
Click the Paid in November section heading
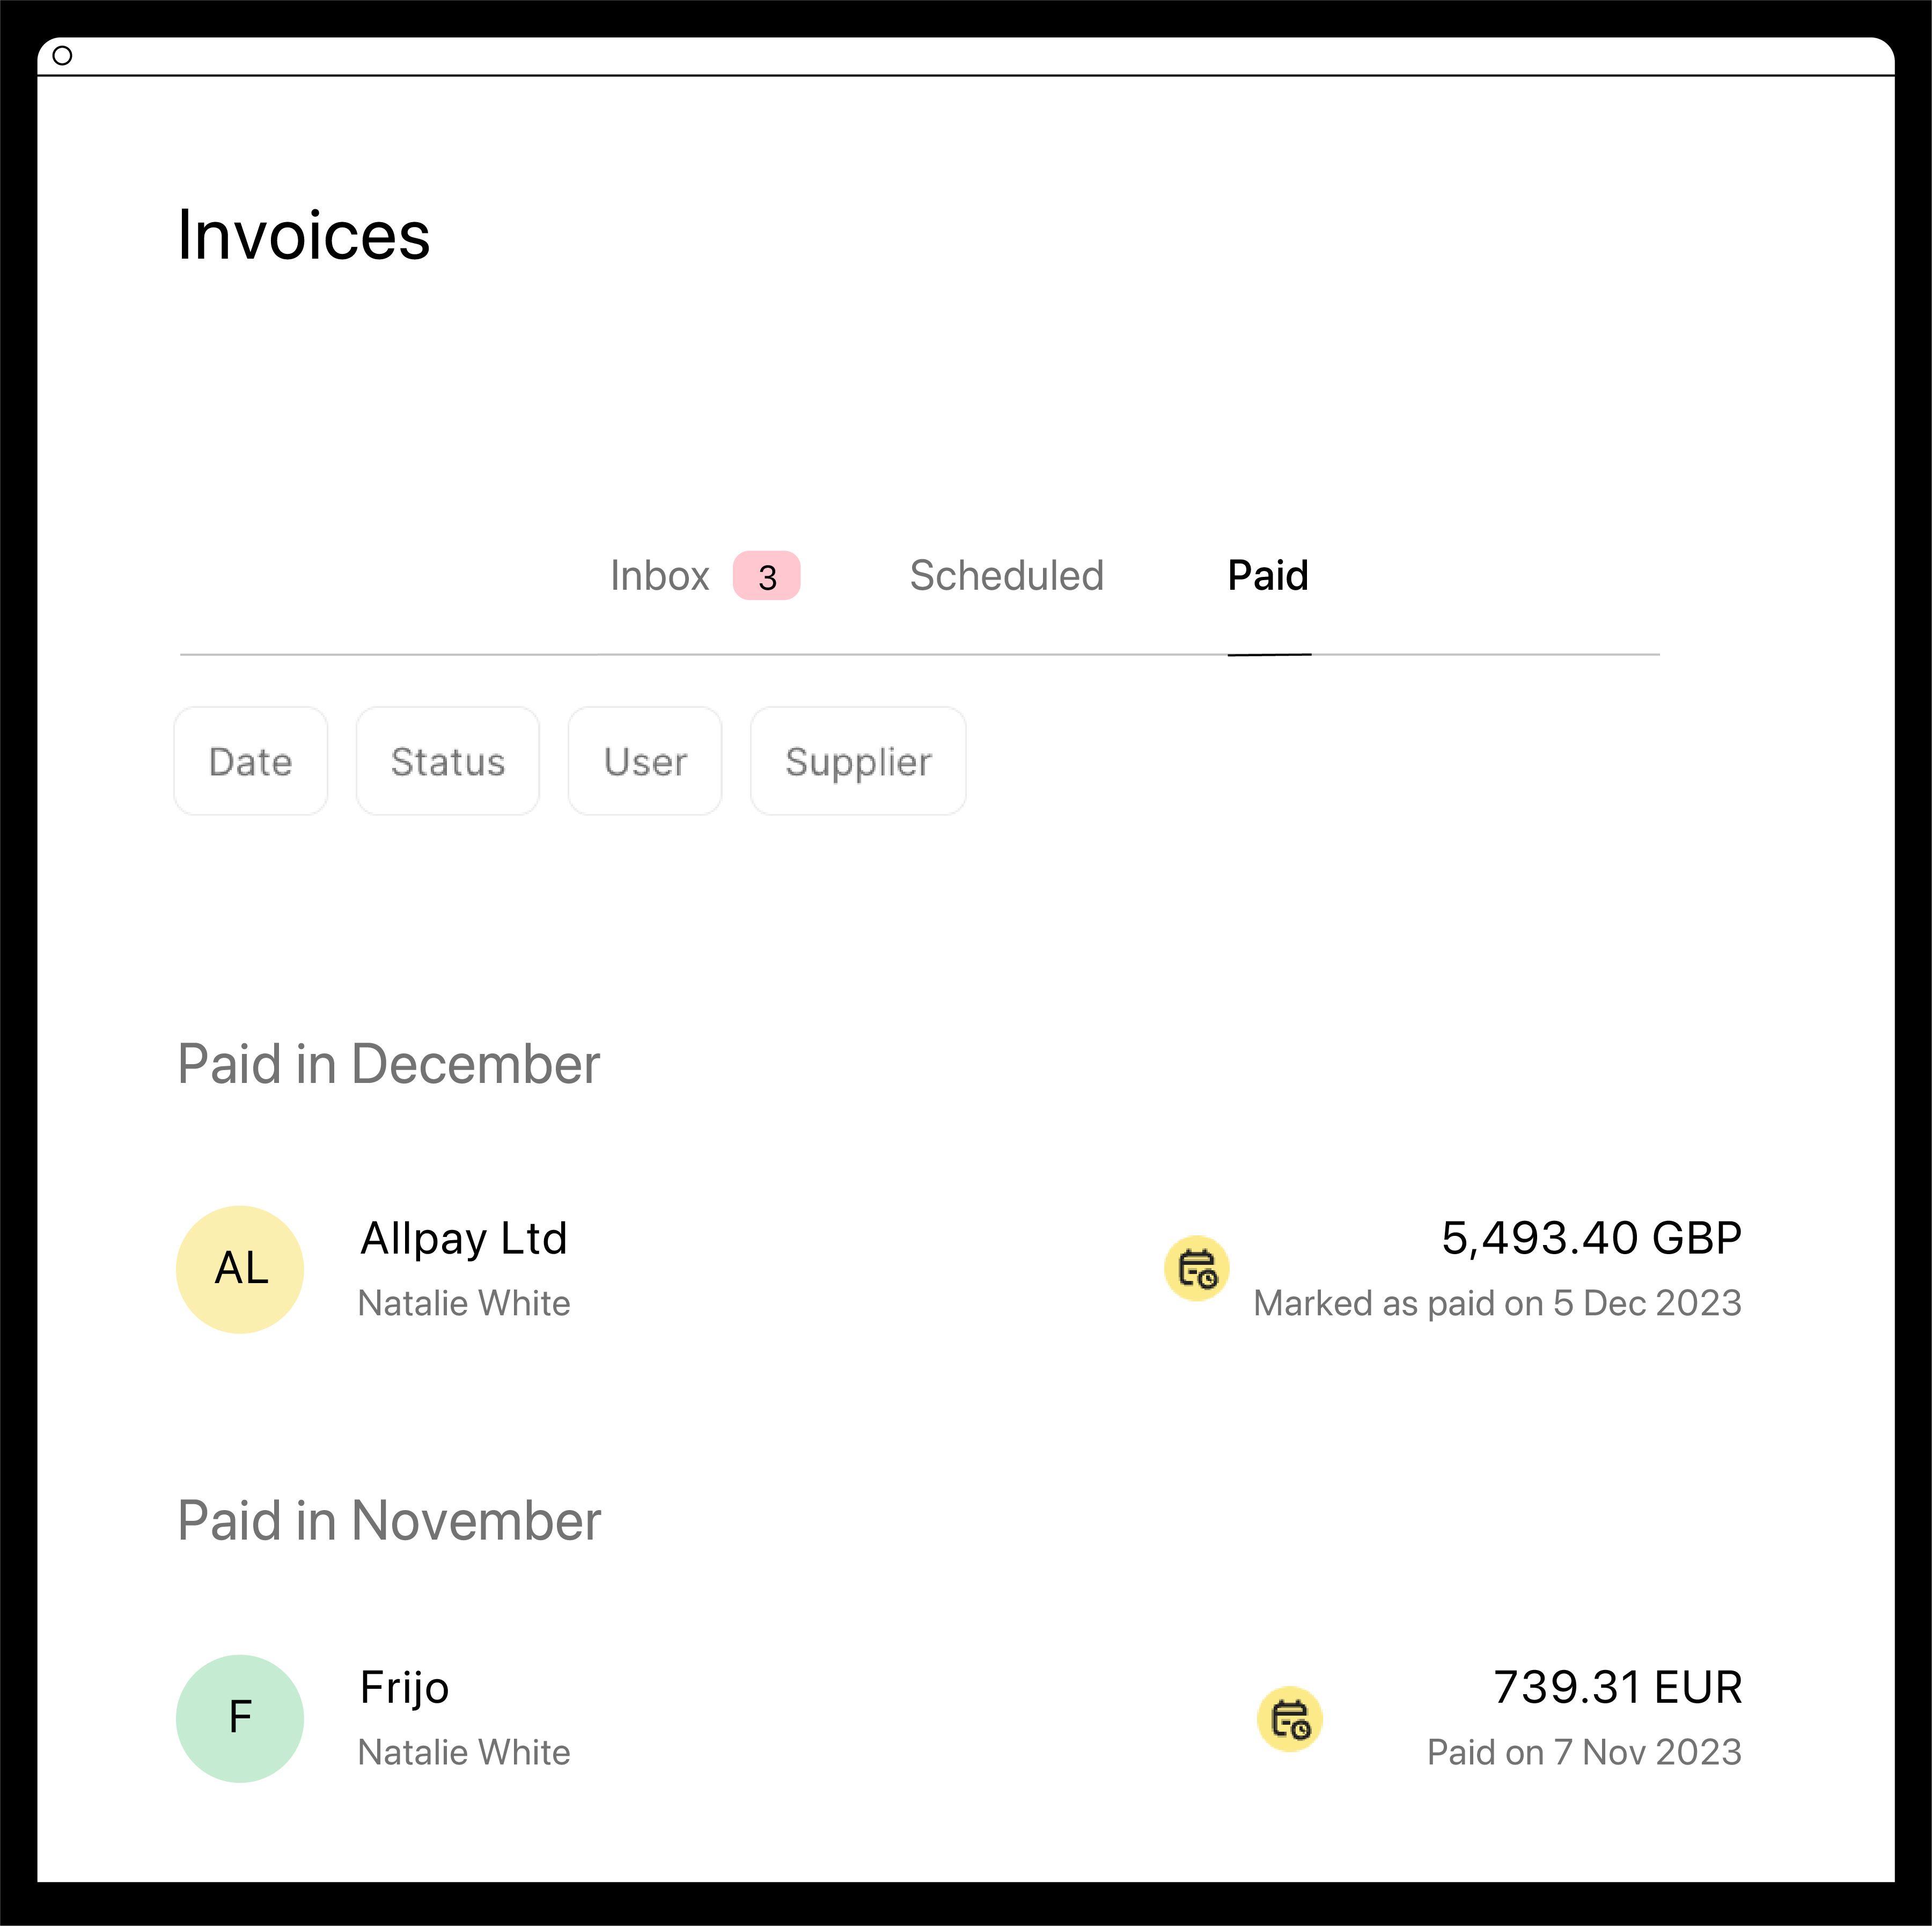389,1520
